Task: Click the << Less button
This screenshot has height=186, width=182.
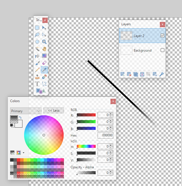Action: click(x=54, y=111)
